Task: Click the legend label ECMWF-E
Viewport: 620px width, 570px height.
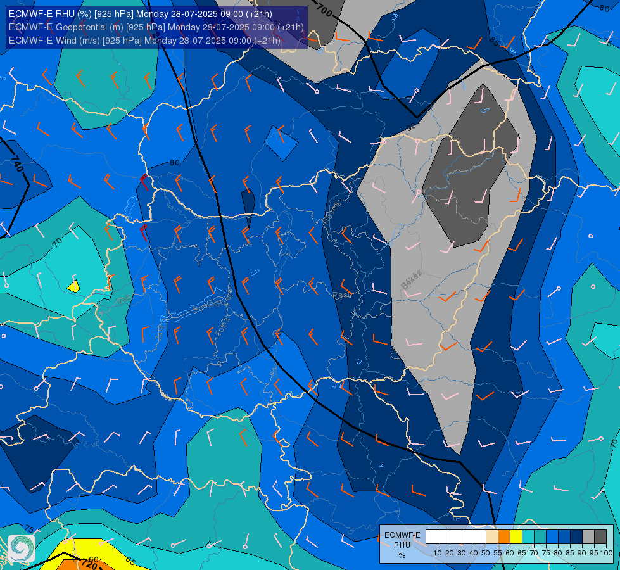Action: point(402,535)
